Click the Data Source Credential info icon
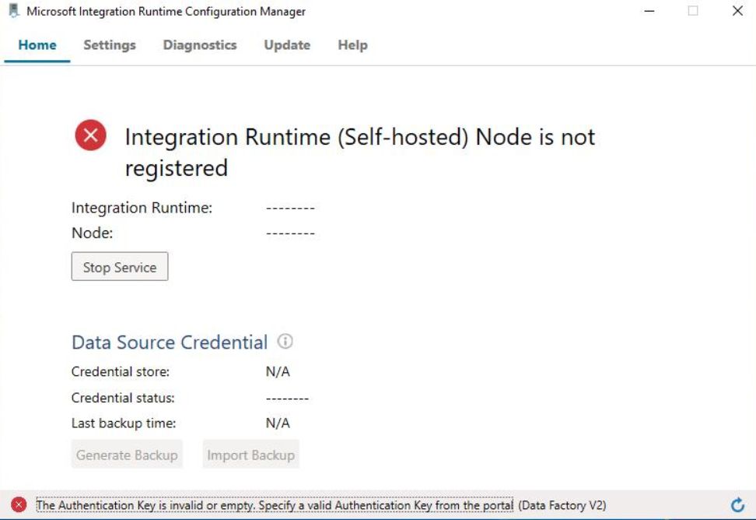This screenshot has width=756, height=520. pyautogui.click(x=285, y=342)
